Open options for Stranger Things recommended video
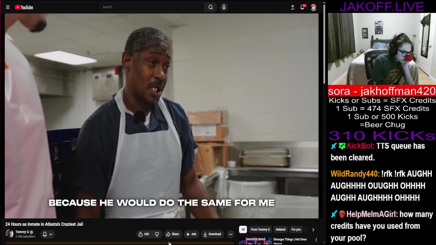The height and width of the screenshot is (245, 436). coord(316,240)
